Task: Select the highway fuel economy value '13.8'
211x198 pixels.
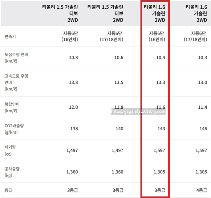Action: pyautogui.click(x=74, y=82)
